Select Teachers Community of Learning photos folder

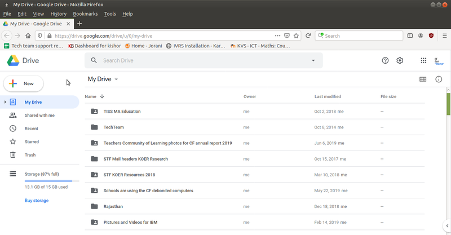[x=255, y=143]
